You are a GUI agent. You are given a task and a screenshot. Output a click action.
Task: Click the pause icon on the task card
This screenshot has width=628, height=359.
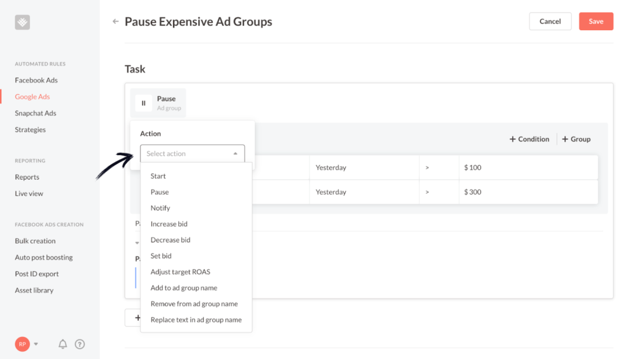(x=144, y=103)
